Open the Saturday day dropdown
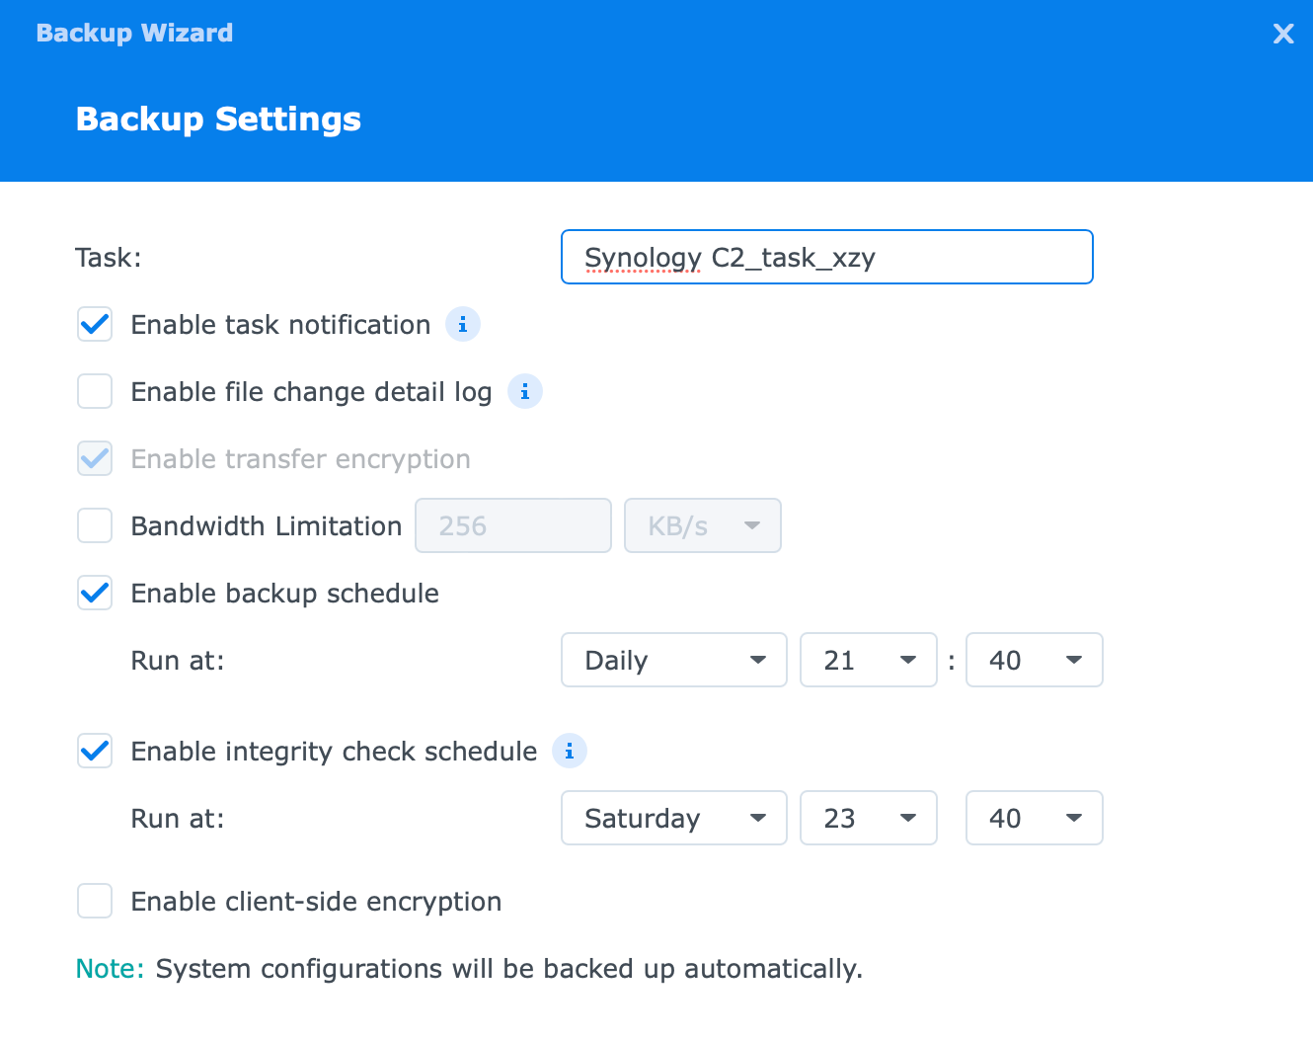1313x1039 pixels. [674, 818]
